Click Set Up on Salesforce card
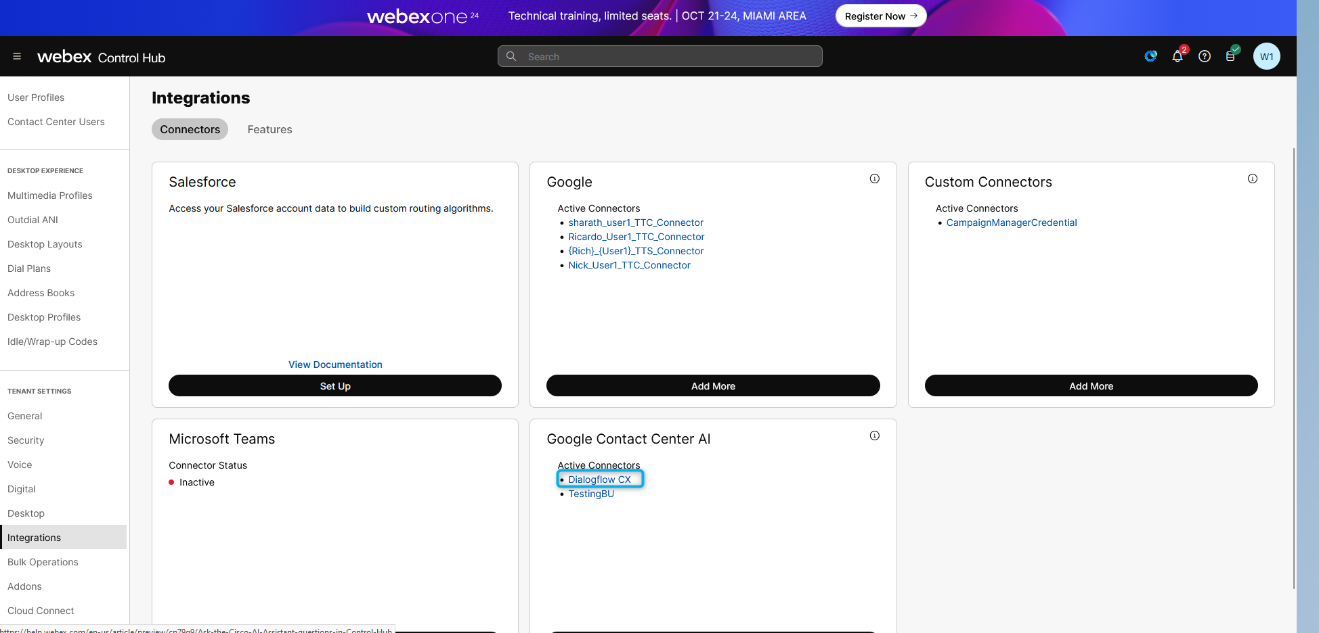The width and height of the screenshot is (1319, 633). [x=335, y=385]
